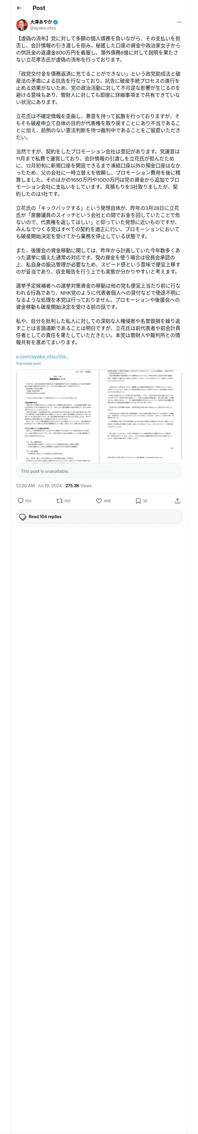The image size is (198, 1134).
Task: Open the x.com/ayaka_otsu status link
Action: (43, 357)
